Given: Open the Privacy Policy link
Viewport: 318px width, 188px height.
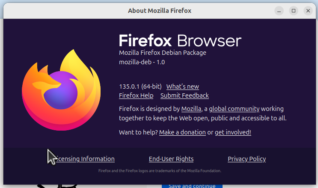Looking at the screenshot, I should [247, 159].
